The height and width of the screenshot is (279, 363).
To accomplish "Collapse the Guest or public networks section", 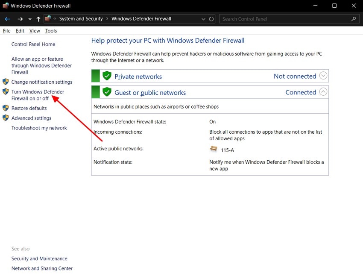I will [x=323, y=92].
